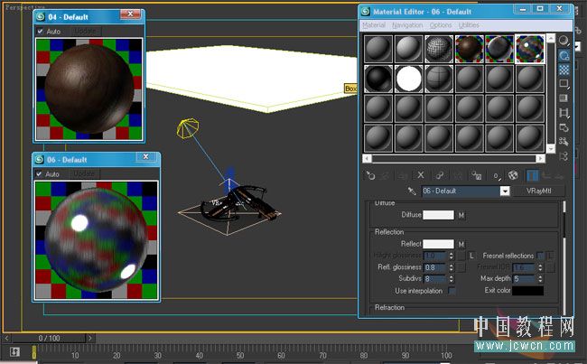Toggle checkered Background icon
This screenshot has width=587, height=364.
pos(564,70)
